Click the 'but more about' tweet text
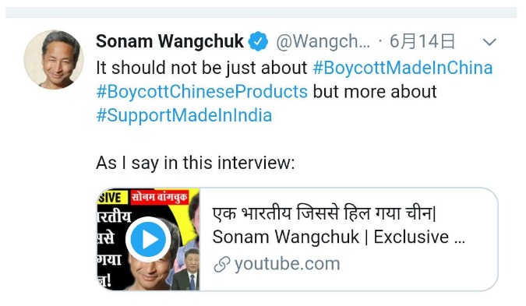This screenshot has width=526, height=306. [375, 92]
